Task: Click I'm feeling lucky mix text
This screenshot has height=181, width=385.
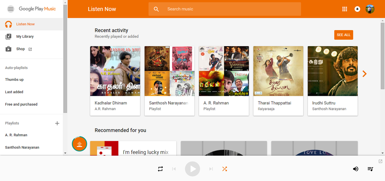Action: click(146, 152)
